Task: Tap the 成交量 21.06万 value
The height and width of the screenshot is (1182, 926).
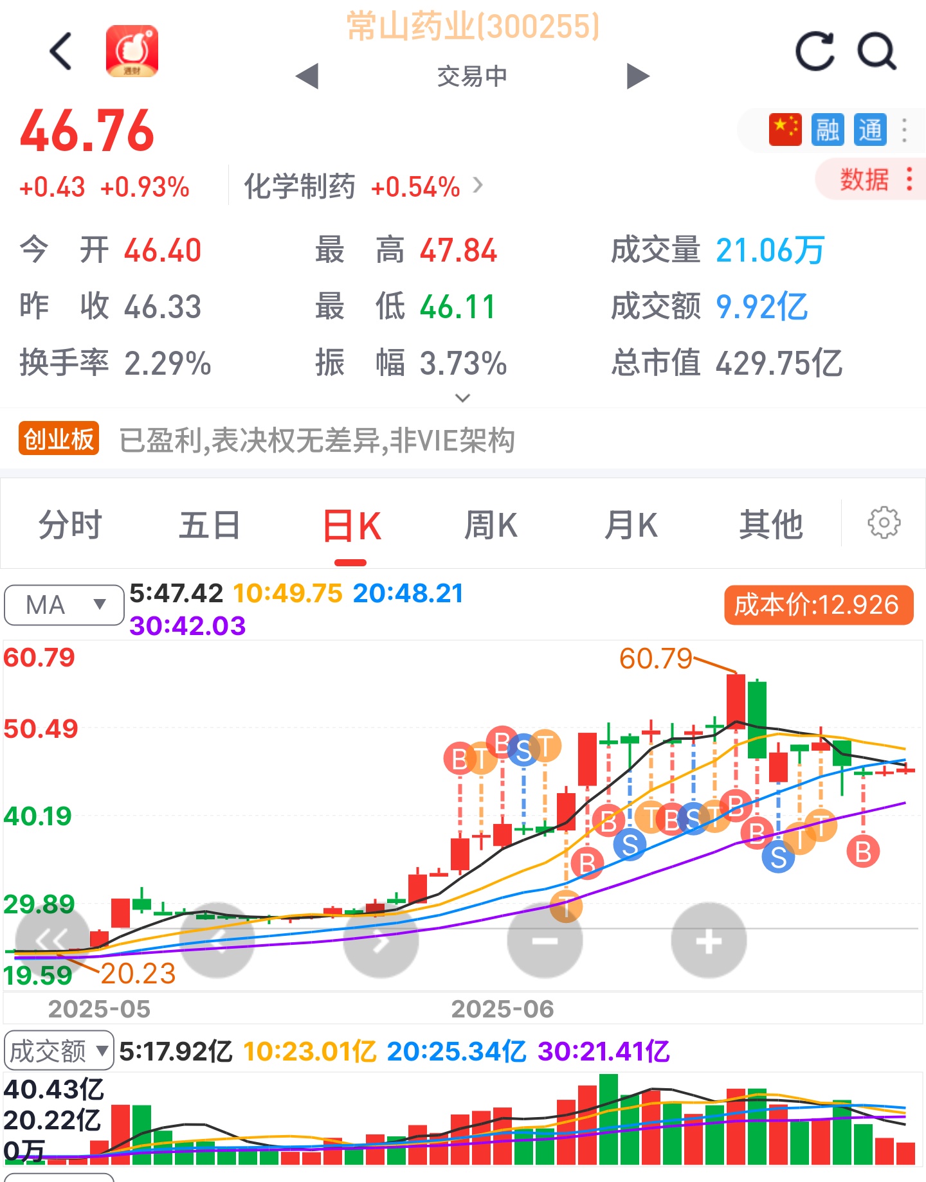Action: 770,250
